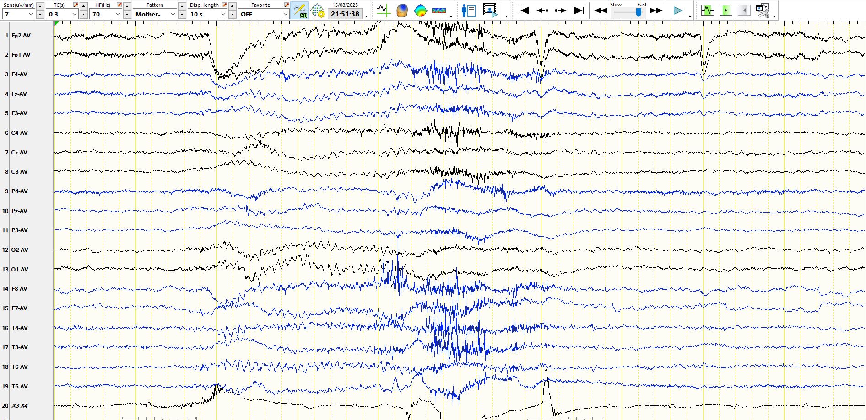866x420 pixels.
Task: Step forward to the next event
Action: pyautogui.click(x=560, y=10)
